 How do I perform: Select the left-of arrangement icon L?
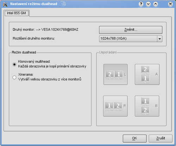[115, 74]
